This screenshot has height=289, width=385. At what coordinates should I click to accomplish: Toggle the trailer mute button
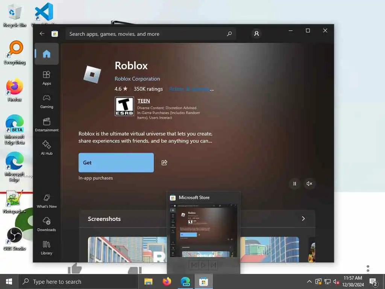pyautogui.click(x=309, y=184)
